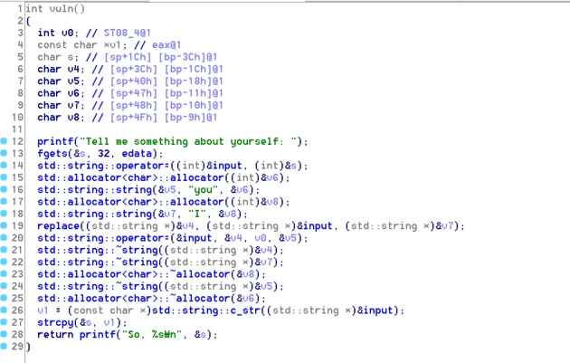Click the eax@1 comment
Image resolution: width=570 pixels, height=363 pixels.
[x=166, y=44]
